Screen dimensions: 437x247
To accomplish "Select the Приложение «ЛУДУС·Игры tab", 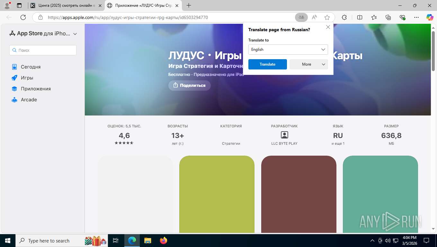I will pos(143,5).
